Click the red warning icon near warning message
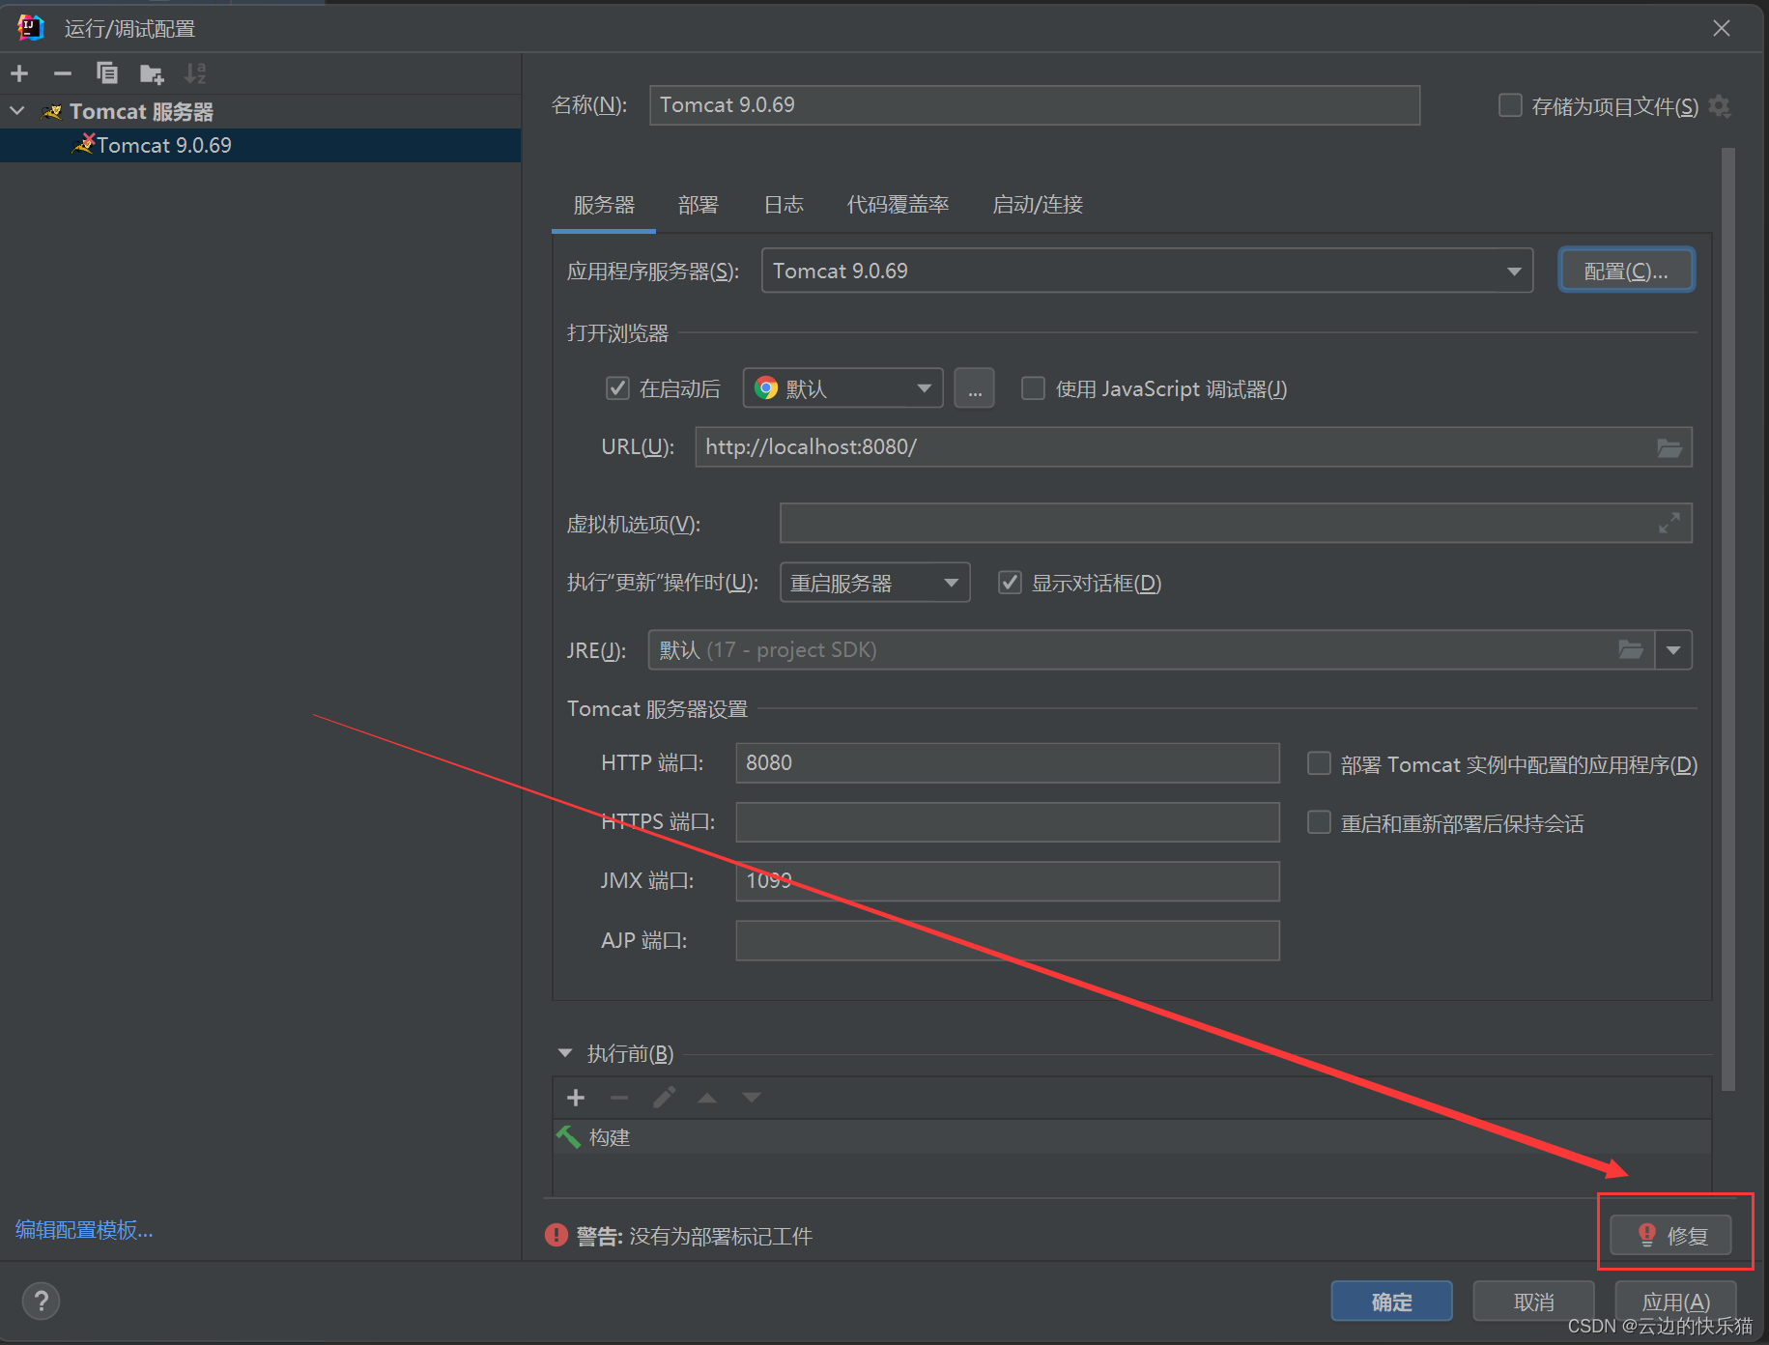 tap(556, 1235)
